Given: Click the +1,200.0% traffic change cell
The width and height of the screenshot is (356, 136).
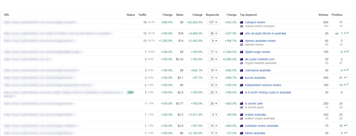Looking at the screenshot, I should click(x=165, y=41).
